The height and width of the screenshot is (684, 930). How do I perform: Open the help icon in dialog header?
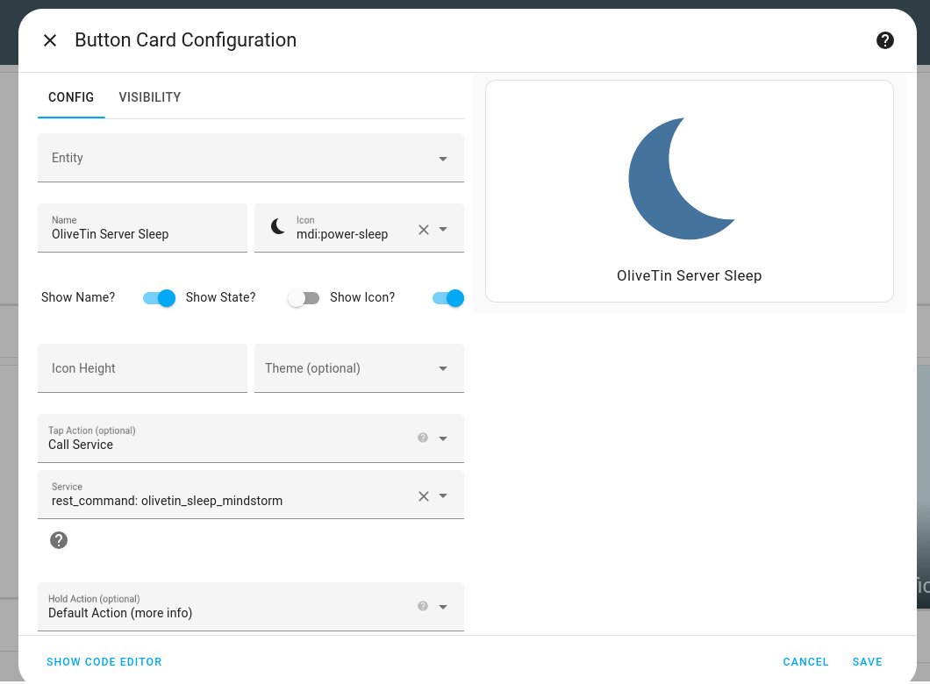(885, 40)
